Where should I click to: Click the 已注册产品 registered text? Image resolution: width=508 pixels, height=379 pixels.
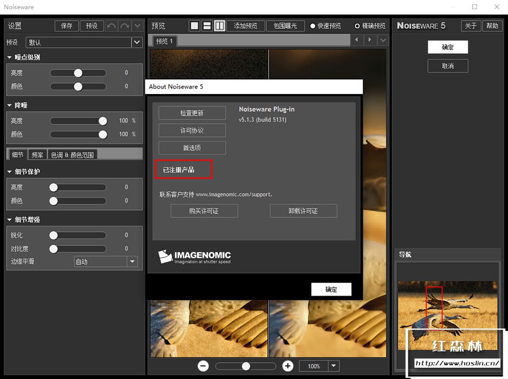coord(178,170)
